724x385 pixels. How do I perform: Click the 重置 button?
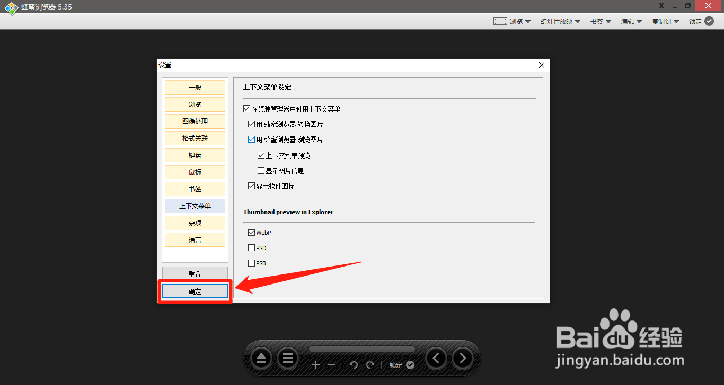(195, 274)
